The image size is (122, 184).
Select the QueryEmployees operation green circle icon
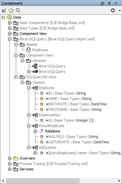pos(41,153)
